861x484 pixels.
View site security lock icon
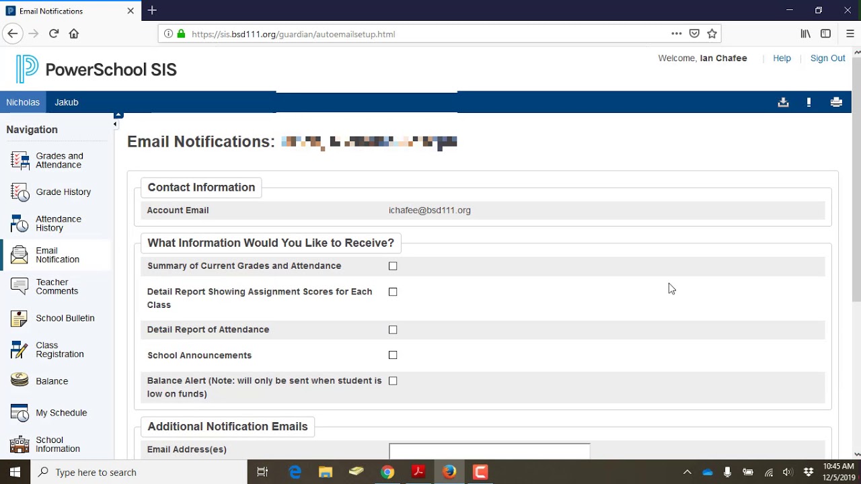click(x=181, y=34)
